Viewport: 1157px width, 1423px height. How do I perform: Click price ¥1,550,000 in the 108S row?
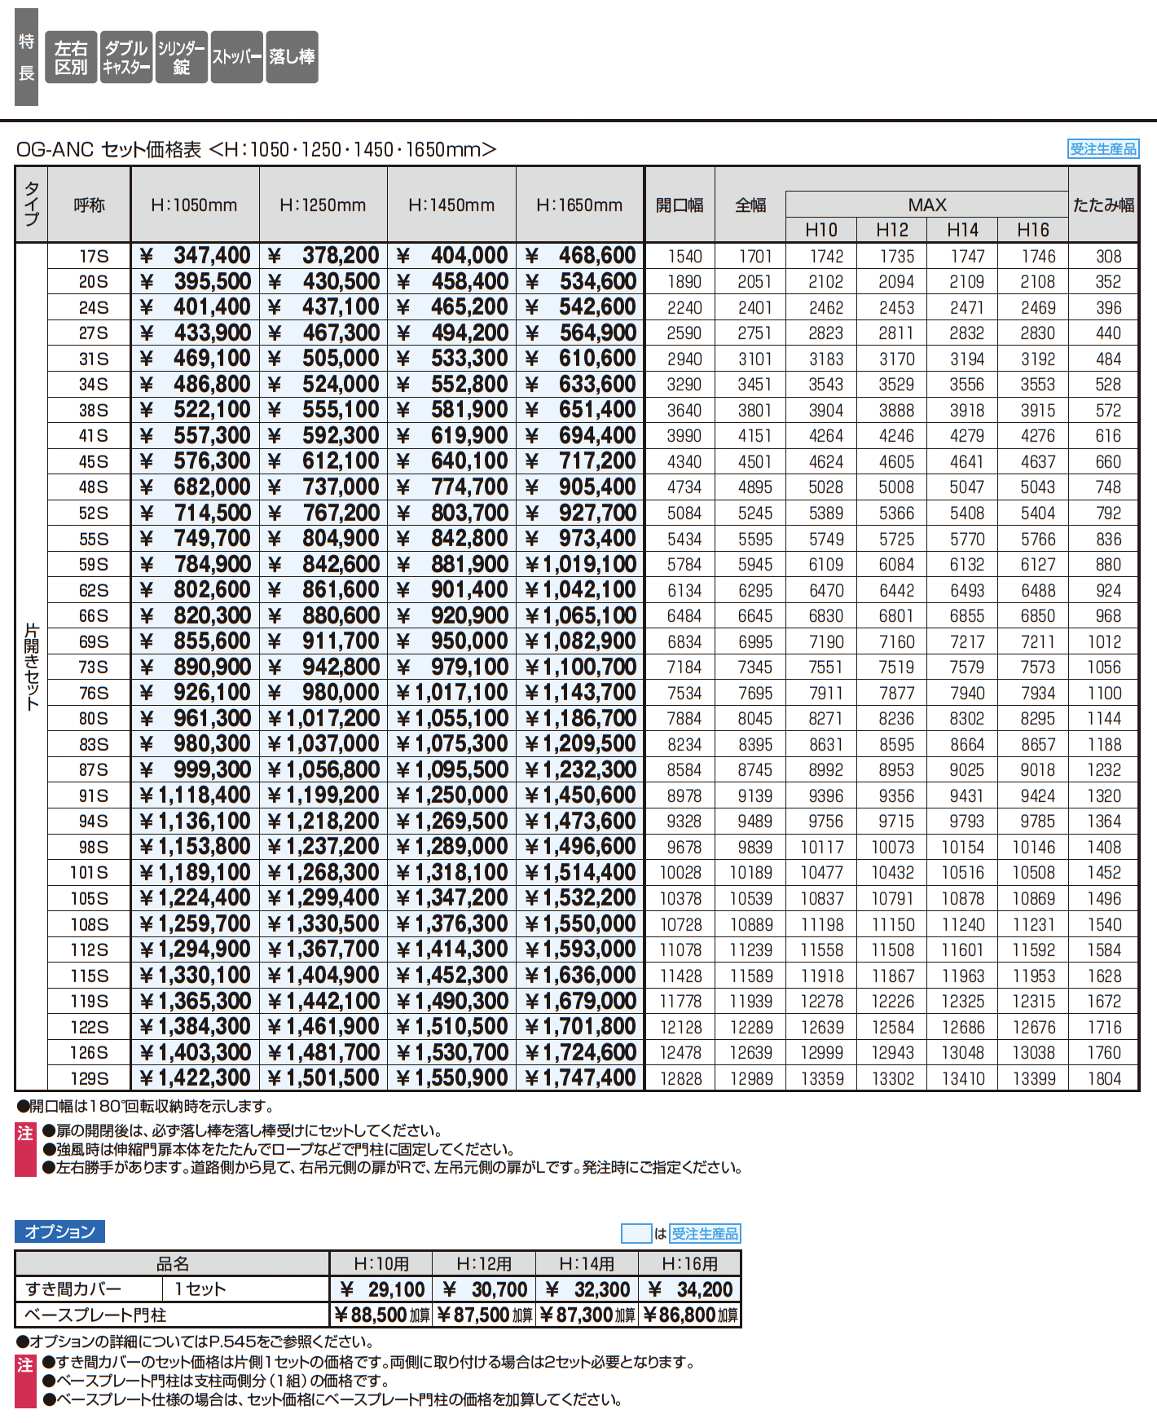coord(581,924)
